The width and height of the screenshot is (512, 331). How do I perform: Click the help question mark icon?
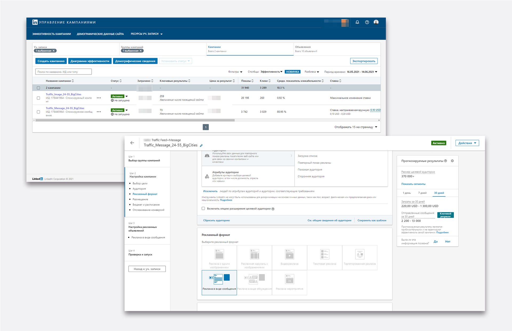(367, 22)
